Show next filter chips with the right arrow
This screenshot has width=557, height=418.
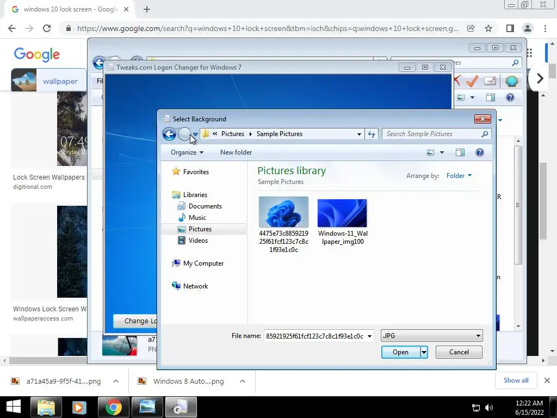[x=540, y=78]
